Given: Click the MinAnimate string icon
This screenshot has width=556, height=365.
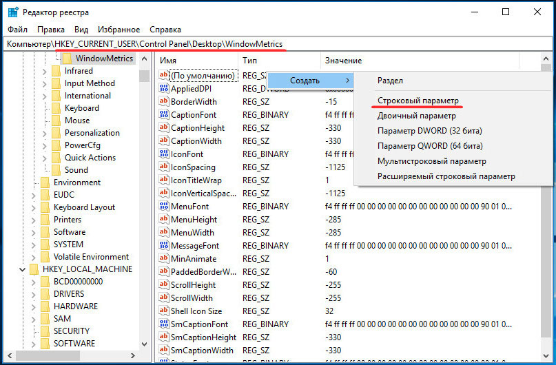Looking at the screenshot, I should (163, 259).
